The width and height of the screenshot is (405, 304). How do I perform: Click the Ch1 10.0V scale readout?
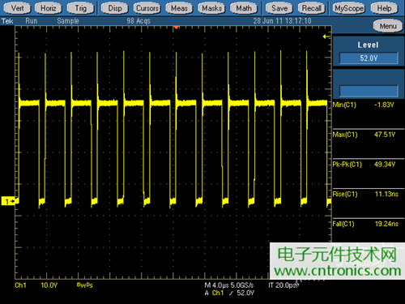coord(36,285)
